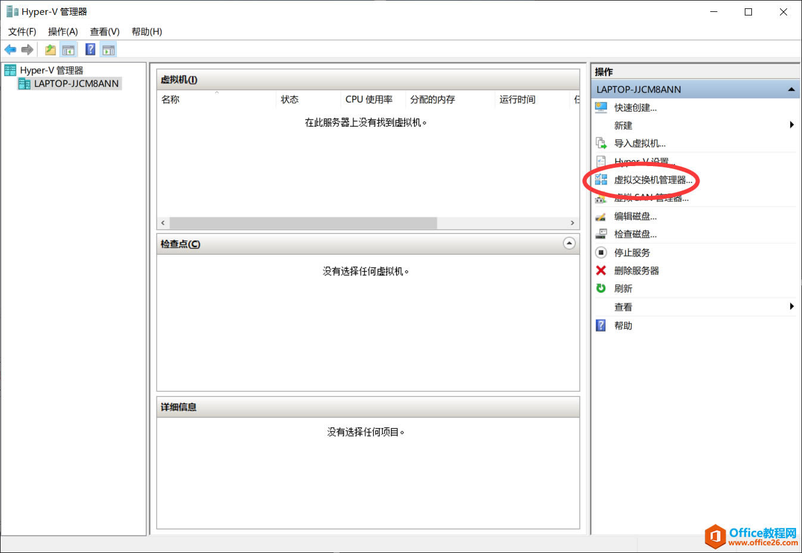802x553 pixels.
Task: Click the 虚拟机(I) panel header
Action: point(368,80)
